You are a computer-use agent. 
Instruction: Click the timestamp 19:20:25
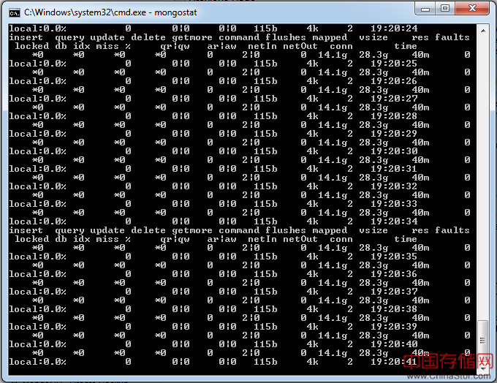coord(394,64)
